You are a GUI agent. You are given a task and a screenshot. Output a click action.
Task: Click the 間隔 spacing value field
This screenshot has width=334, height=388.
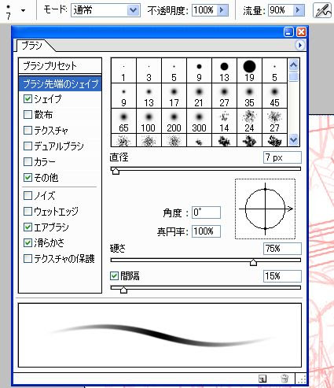pos(282,276)
